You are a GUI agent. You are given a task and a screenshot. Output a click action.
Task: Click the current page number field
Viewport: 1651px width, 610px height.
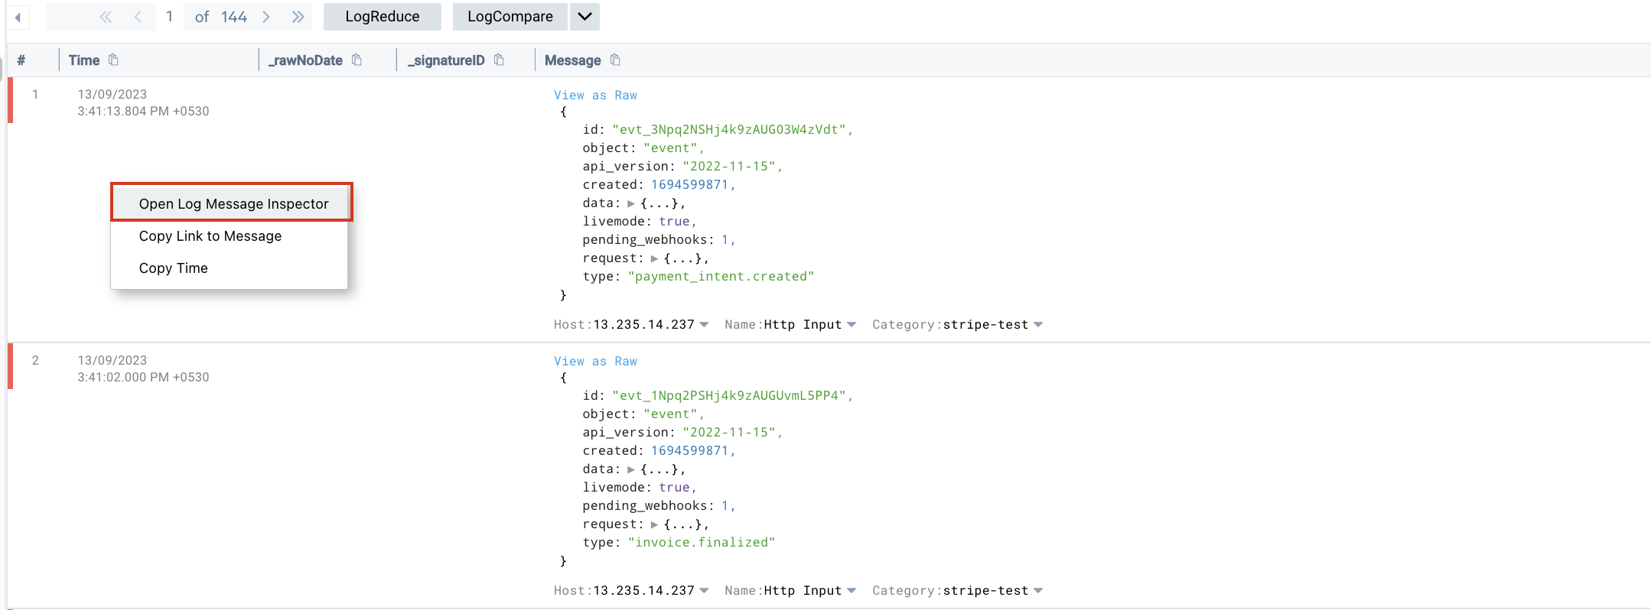169,17
